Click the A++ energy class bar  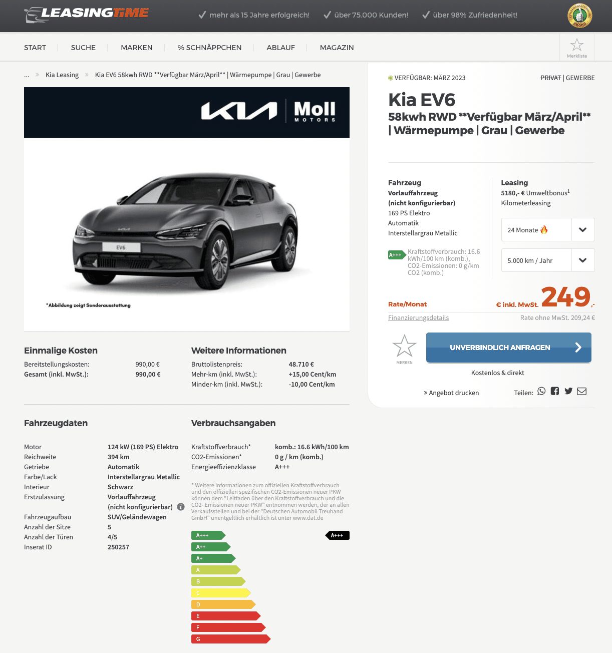[211, 547]
